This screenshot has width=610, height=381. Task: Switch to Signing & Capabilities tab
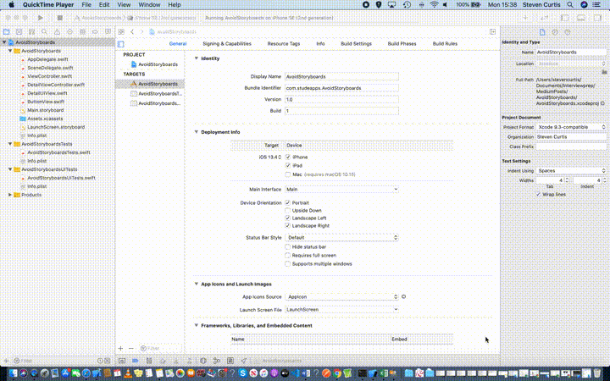(x=227, y=44)
